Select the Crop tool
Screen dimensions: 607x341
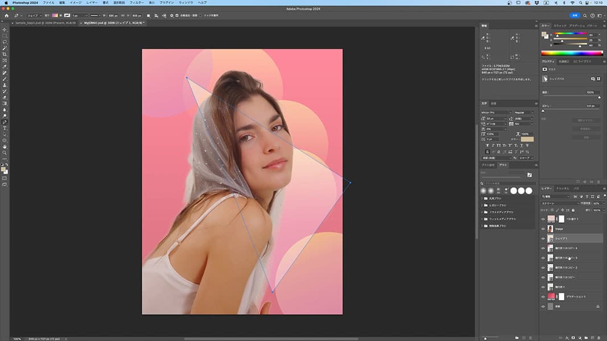(5, 54)
